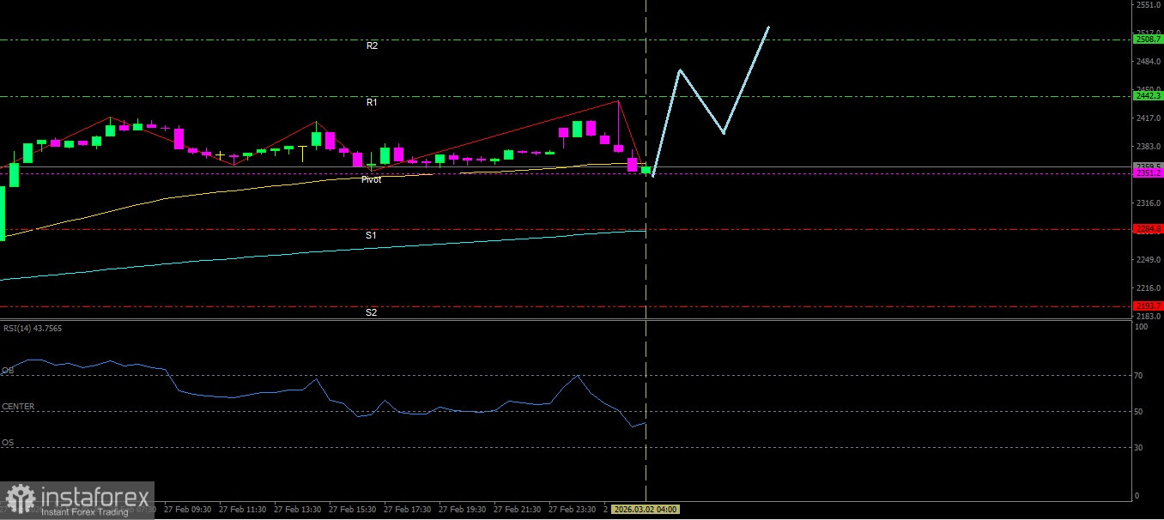Click the OS oversold level label
The height and width of the screenshot is (520, 1164).
click(x=8, y=443)
